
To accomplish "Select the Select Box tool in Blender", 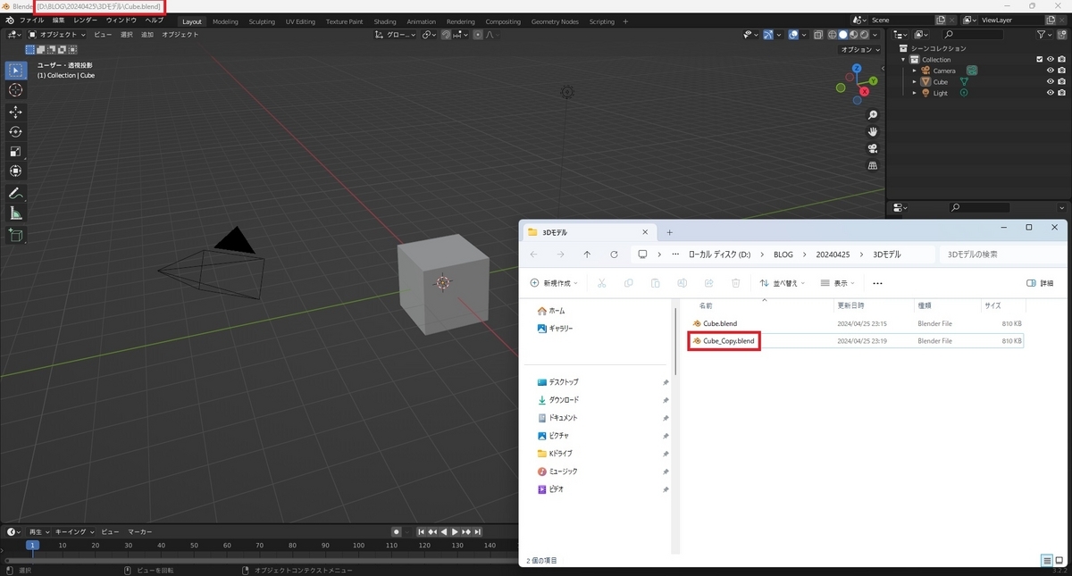I will [x=15, y=71].
